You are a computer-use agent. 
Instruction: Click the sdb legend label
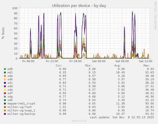[10, 79]
